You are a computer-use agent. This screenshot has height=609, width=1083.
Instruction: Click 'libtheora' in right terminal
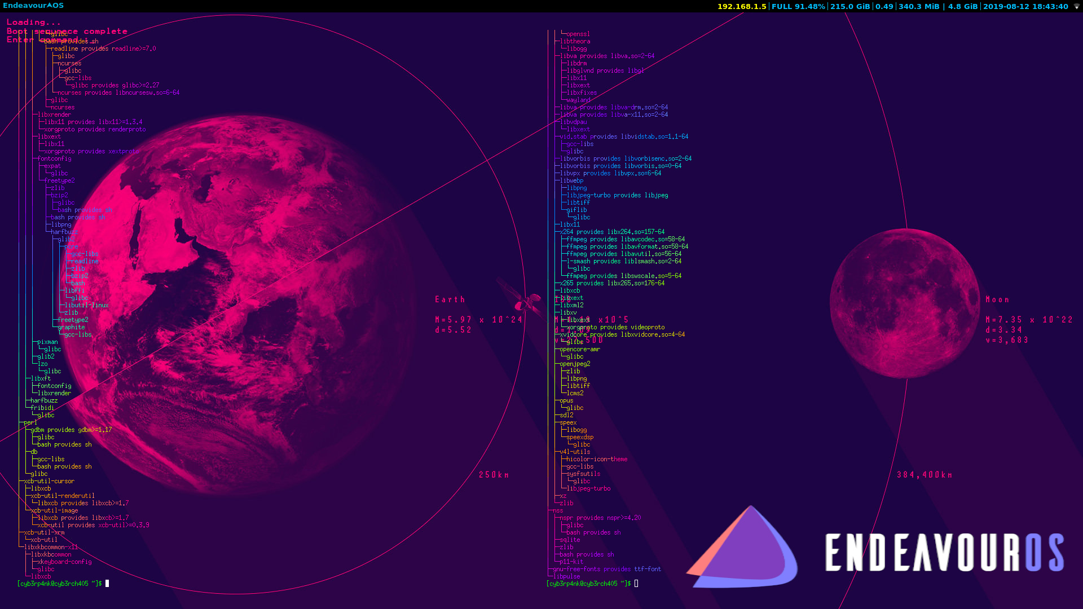(x=575, y=41)
